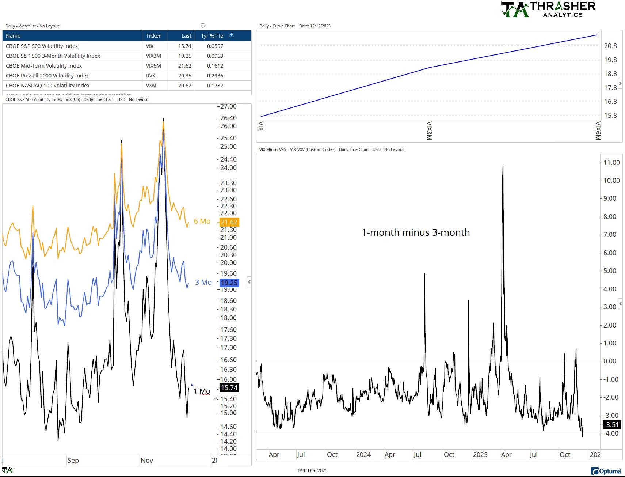Click the VIX3M label on curve chart axis
Screen dimensions: 625x477
429,131
